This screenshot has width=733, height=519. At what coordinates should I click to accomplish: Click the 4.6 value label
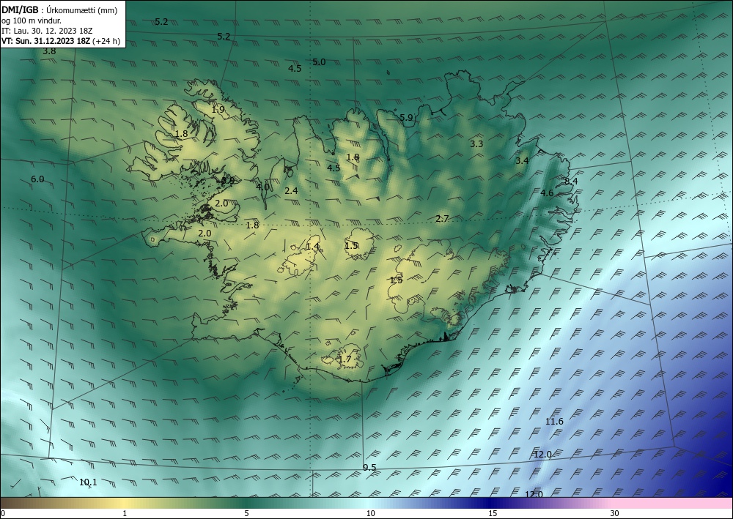[547, 193]
